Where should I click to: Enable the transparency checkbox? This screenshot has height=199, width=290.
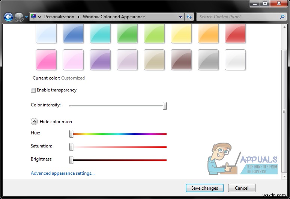(33, 90)
